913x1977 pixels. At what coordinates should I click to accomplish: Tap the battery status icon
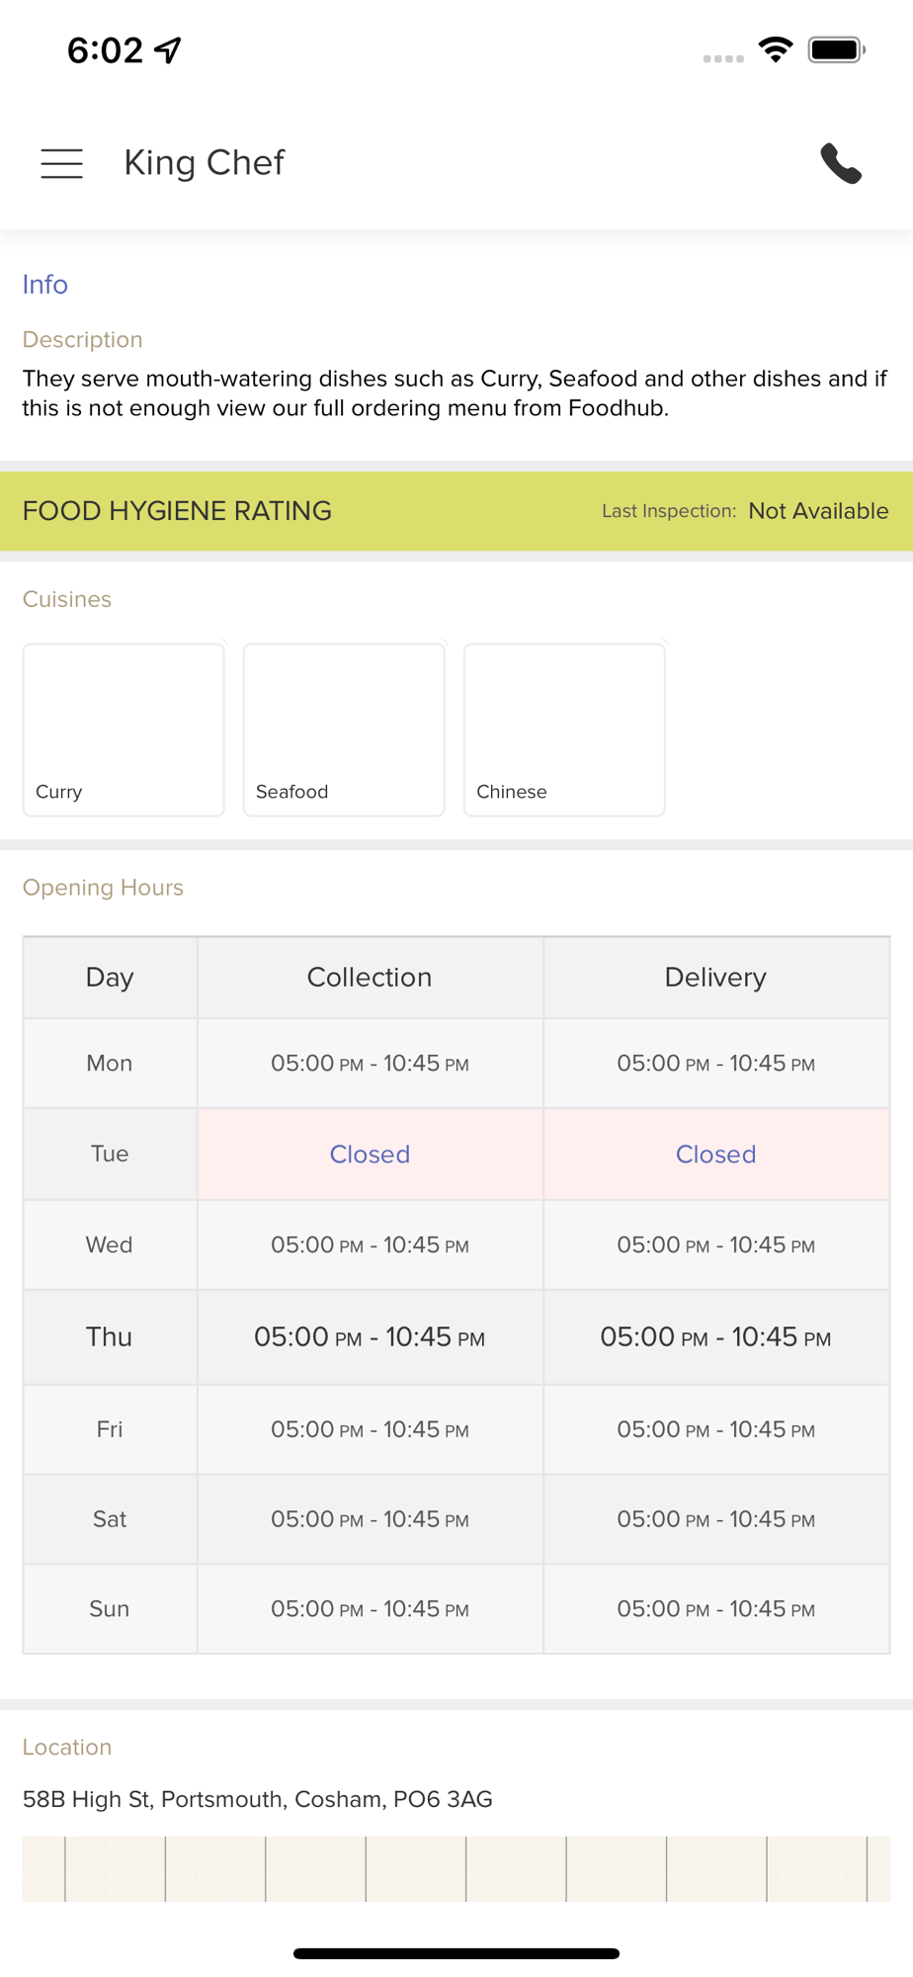[x=836, y=49]
